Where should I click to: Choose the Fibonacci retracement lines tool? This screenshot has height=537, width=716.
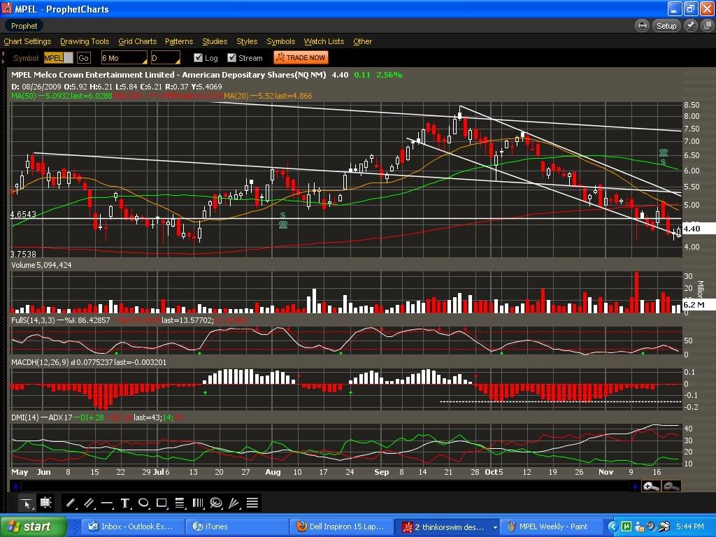pyautogui.click(x=180, y=503)
